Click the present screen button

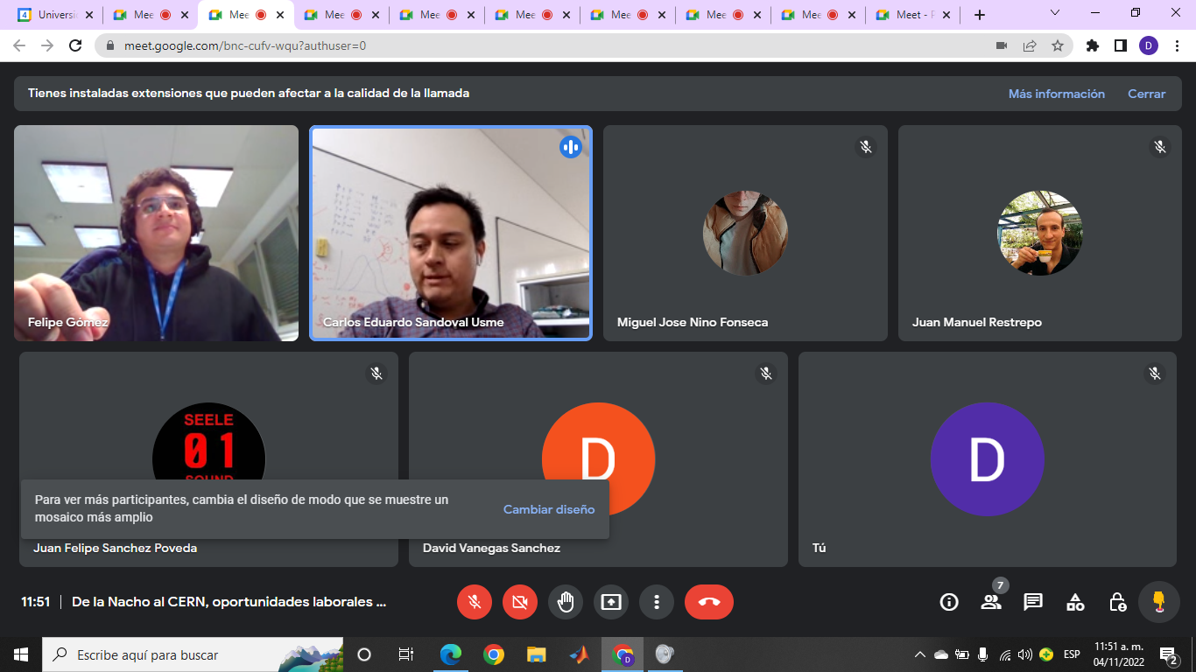tap(611, 602)
